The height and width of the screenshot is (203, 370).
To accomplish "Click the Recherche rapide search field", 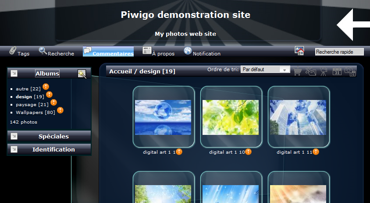I will pos(339,52).
